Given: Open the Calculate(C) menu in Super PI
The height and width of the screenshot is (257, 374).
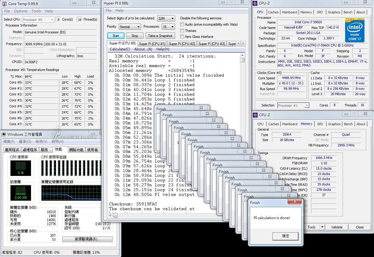Looking at the screenshot, I should click(120, 49).
